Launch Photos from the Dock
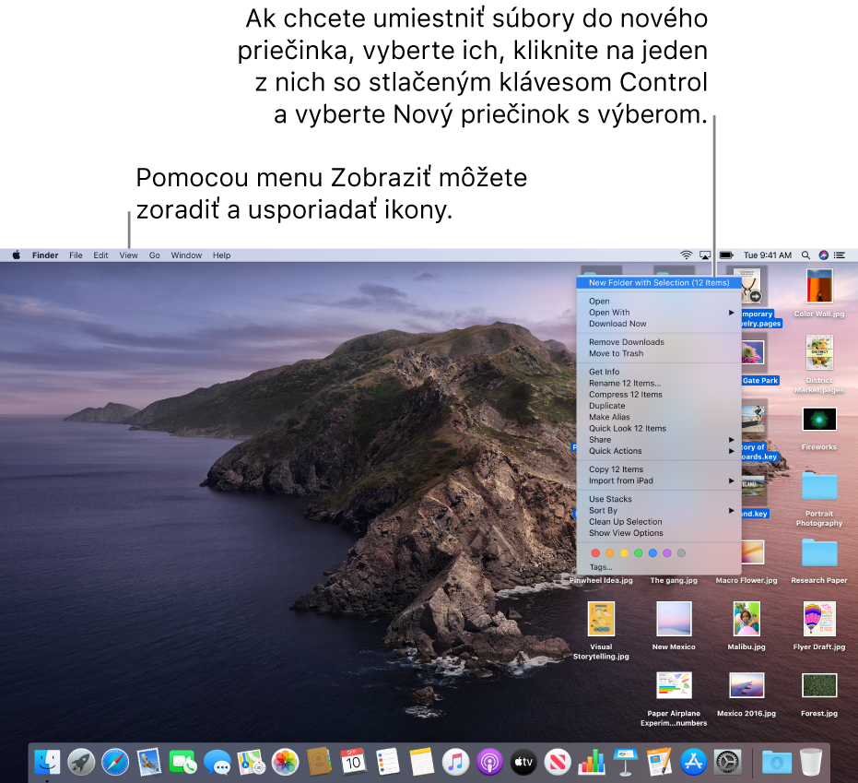This screenshot has width=858, height=783. [x=285, y=762]
